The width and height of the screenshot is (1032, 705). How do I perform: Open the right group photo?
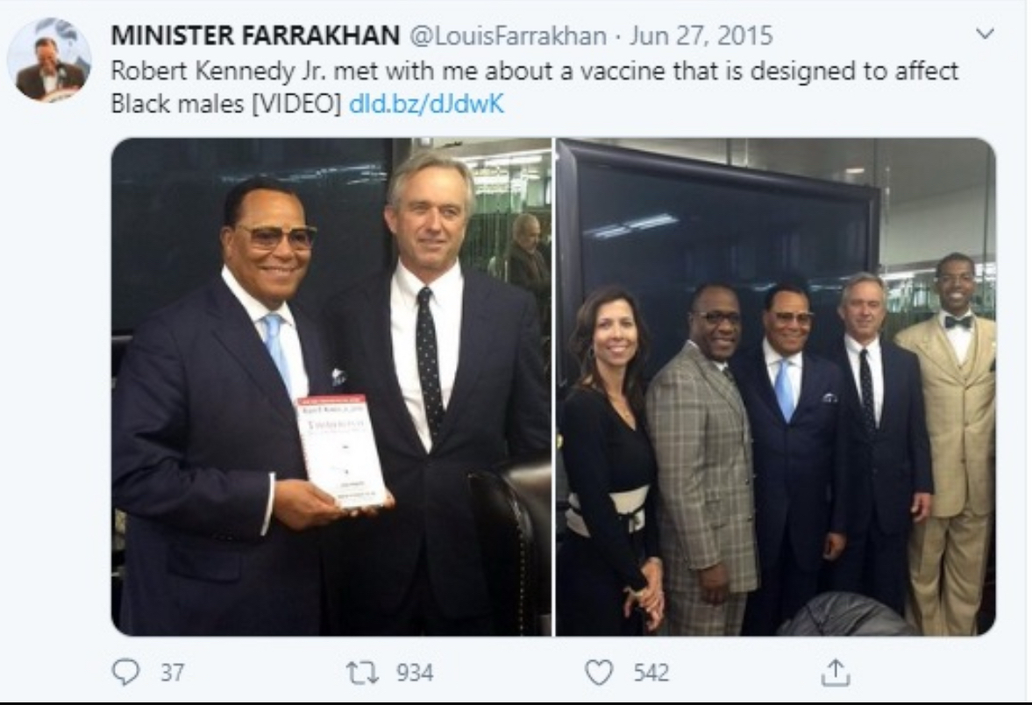click(x=775, y=386)
